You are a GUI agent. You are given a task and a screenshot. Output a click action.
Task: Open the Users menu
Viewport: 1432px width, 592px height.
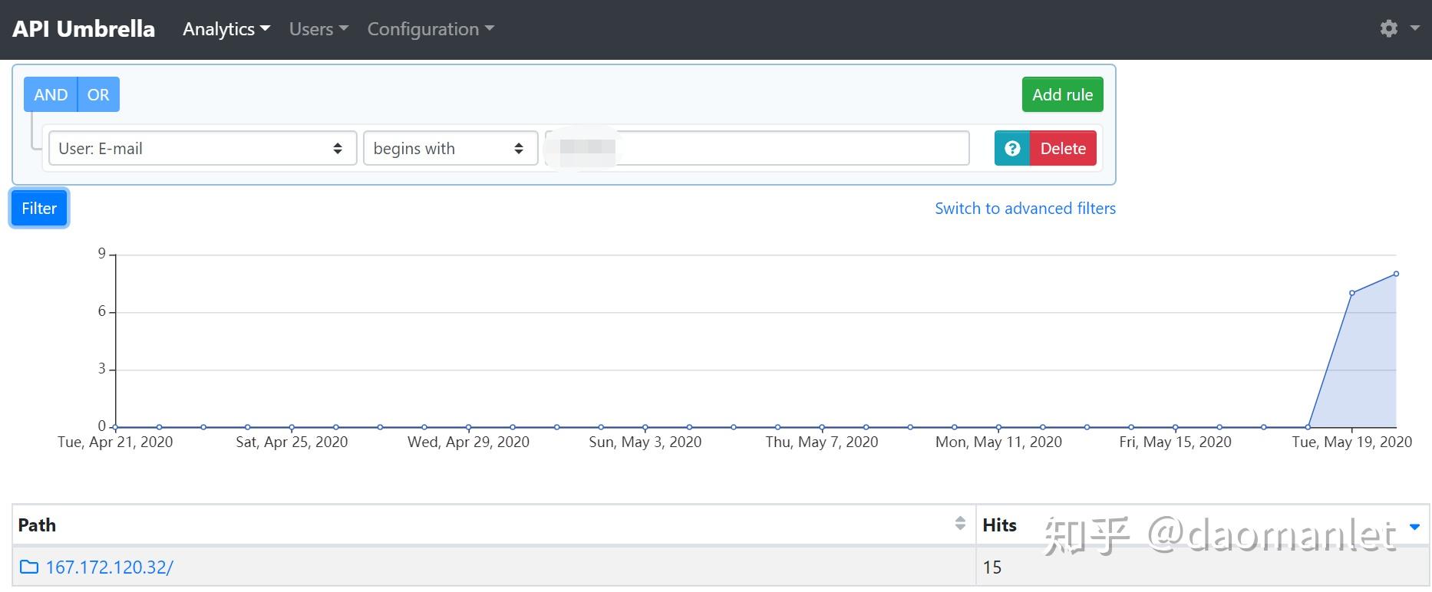click(318, 29)
